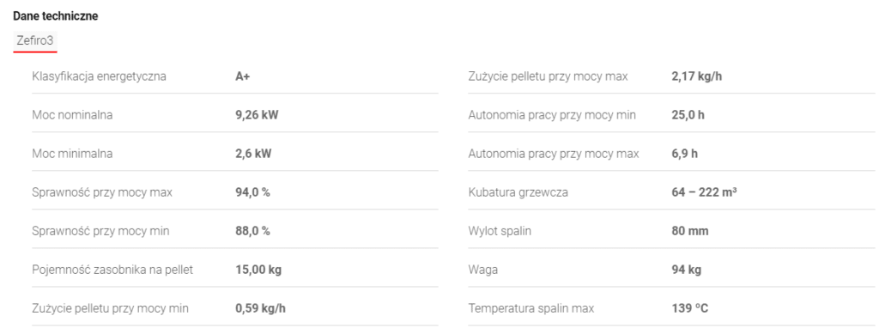Viewport: 879px width, 334px height.
Task: Select the 9,26 kW value
Action: 257,115
